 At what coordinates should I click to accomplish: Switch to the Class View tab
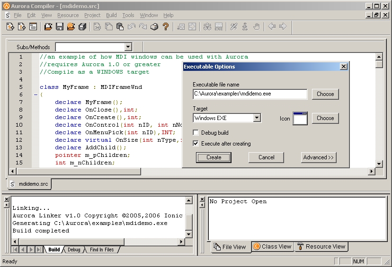coord(272,246)
